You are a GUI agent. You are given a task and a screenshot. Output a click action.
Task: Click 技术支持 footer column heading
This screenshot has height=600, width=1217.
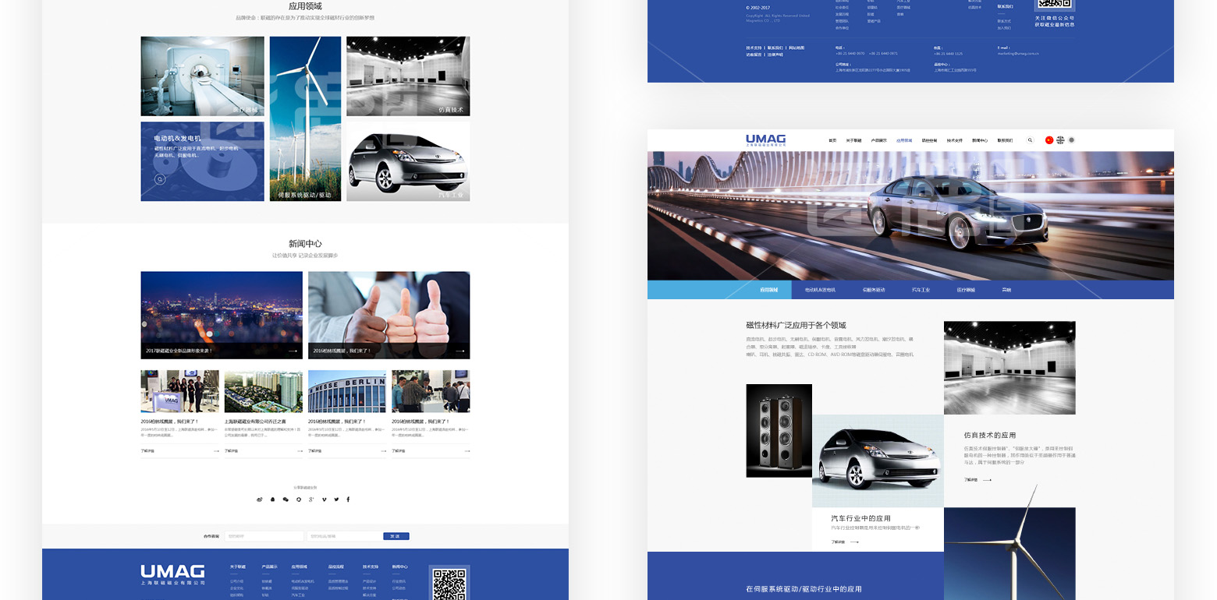click(x=371, y=566)
